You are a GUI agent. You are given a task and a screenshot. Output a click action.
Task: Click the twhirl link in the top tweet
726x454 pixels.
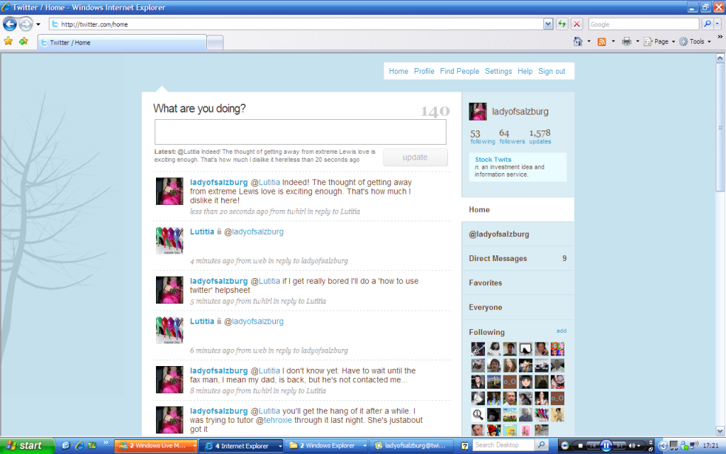296,211
